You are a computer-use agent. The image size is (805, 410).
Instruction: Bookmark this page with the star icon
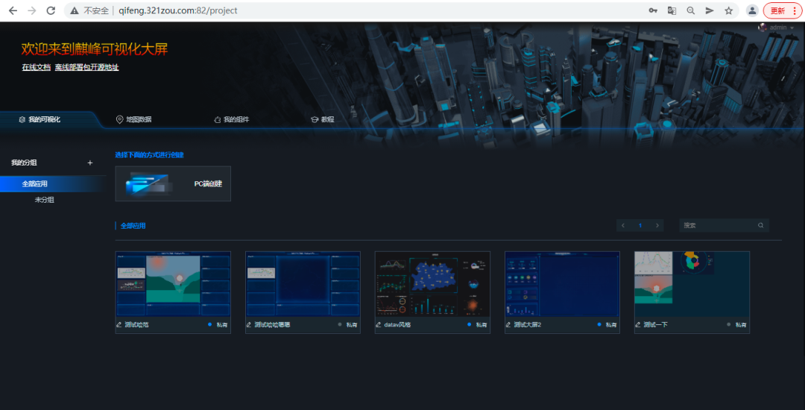728,10
